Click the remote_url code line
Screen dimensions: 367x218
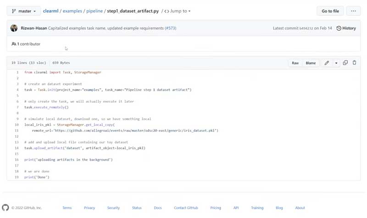pos(125,131)
